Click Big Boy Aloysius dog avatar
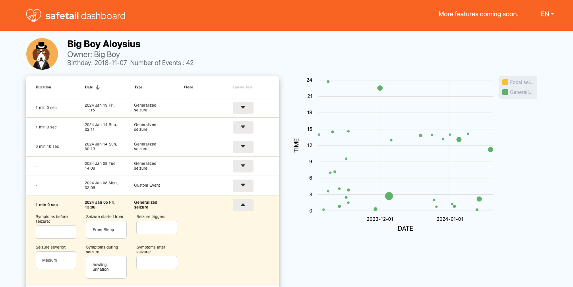Viewport: 573px width, 287px height. point(42,54)
